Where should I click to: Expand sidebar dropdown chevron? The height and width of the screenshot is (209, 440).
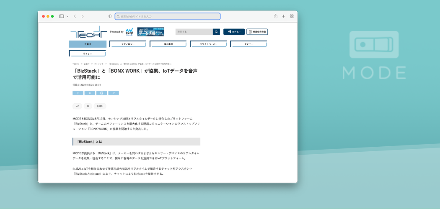point(67,16)
